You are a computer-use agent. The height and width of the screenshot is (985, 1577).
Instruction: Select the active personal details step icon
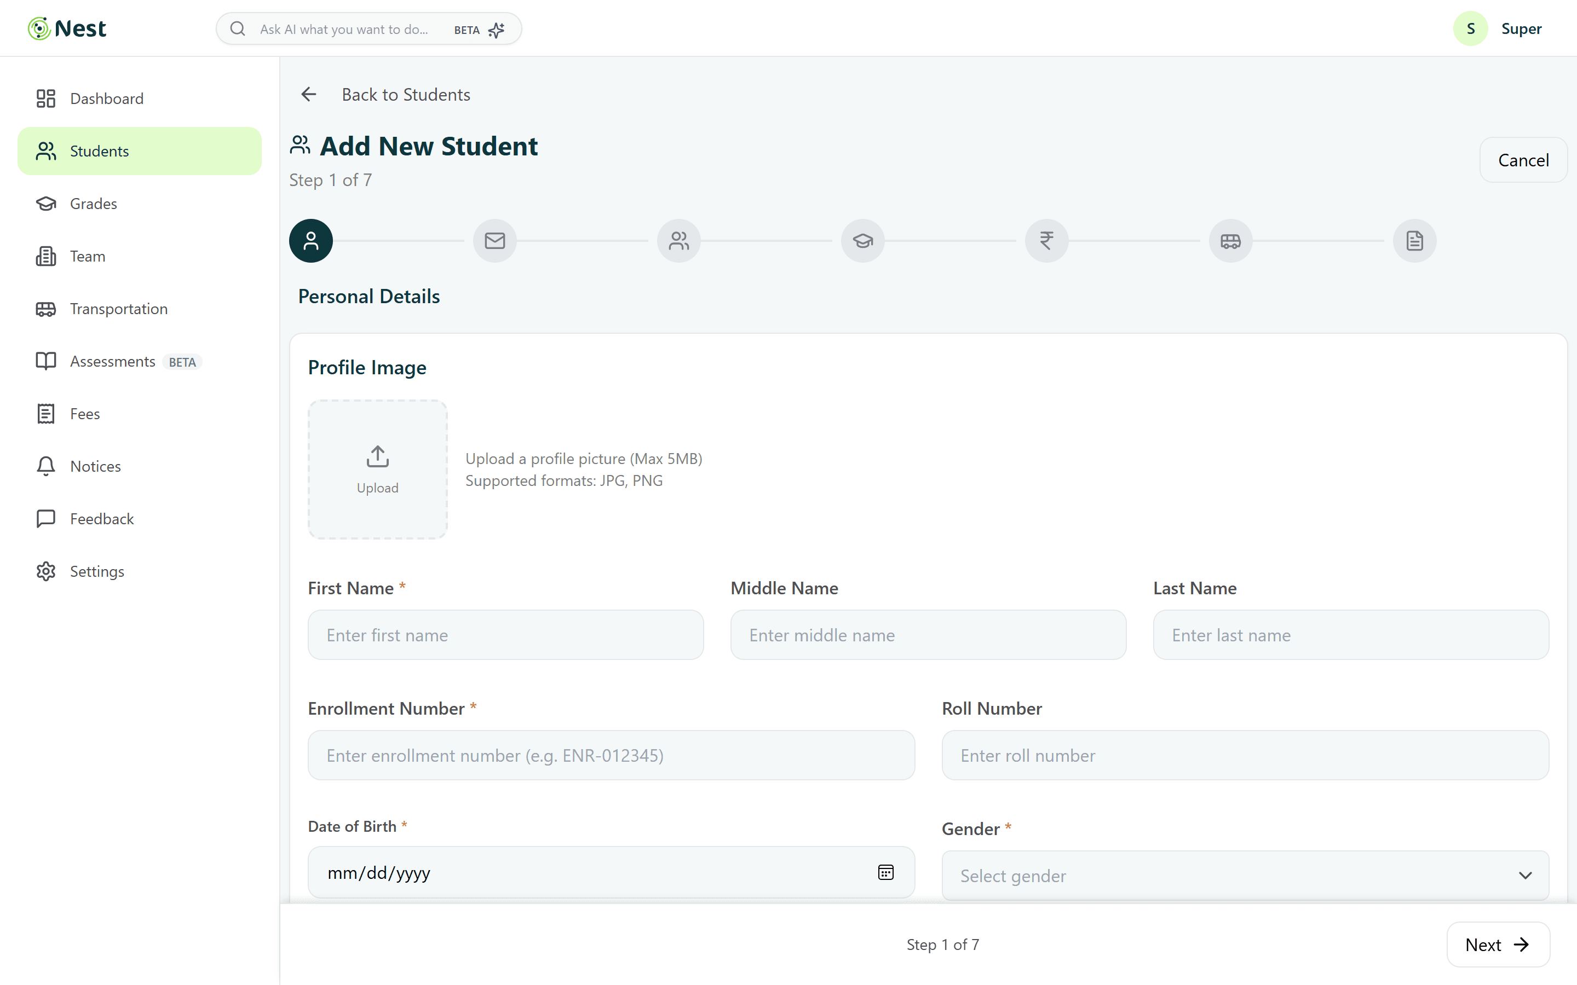click(x=311, y=241)
